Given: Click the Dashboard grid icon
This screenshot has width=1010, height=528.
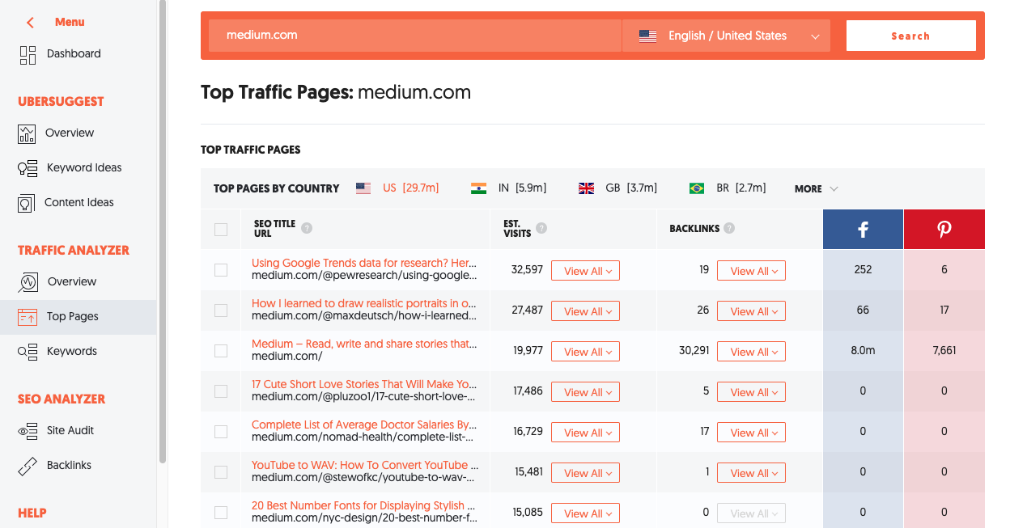Looking at the screenshot, I should [28, 54].
